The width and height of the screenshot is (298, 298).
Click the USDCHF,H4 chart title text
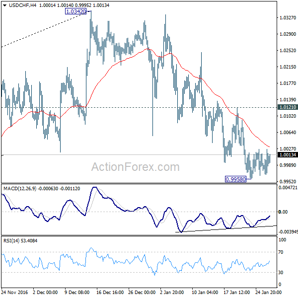(23, 5)
